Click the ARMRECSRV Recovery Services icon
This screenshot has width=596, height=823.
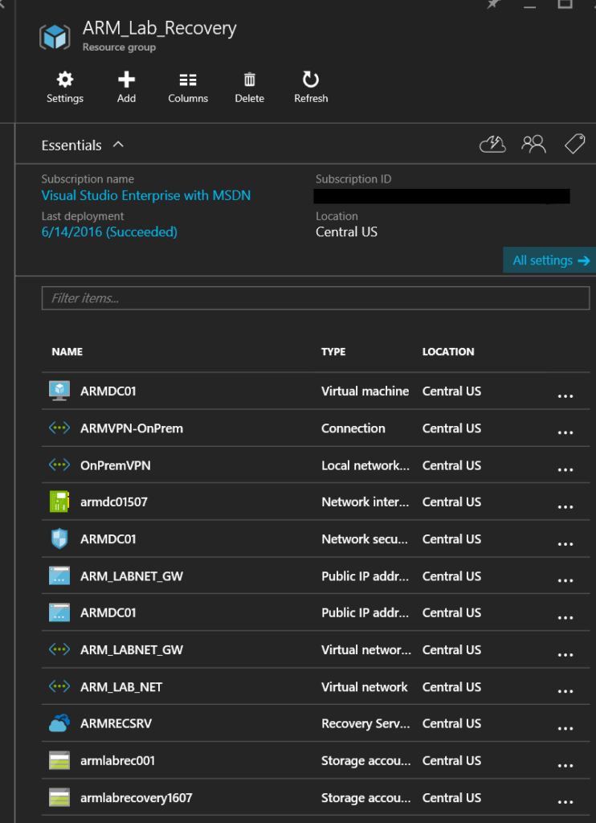[59, 723]
